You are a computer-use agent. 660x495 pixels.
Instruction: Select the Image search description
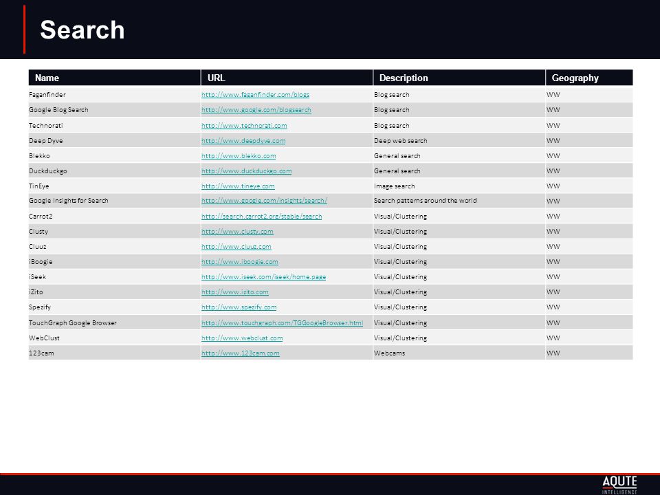(394, 186)
